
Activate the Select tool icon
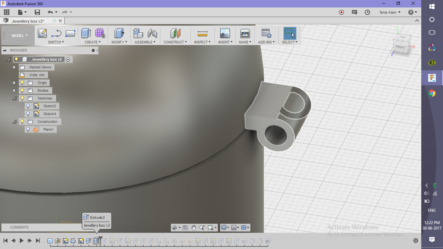290,33
